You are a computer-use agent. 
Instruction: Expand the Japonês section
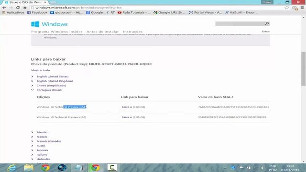click(x=43, y=150)
